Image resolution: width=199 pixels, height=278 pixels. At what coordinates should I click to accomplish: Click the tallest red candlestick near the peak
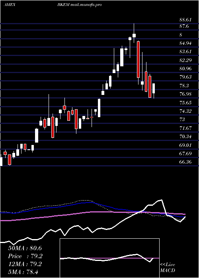pyautogui.click(x=138, y=60)
